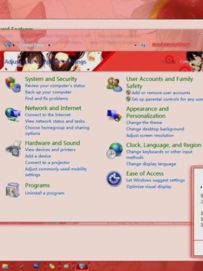The width and height of the screenshot is (203, 271).
Task: Click Back up your computer
Action: click(48, 92)
